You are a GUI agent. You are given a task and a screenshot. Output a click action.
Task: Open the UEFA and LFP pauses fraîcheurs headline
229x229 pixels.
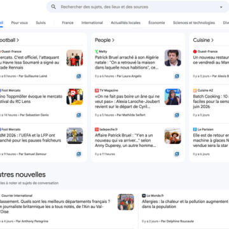(x=31, y=138)
